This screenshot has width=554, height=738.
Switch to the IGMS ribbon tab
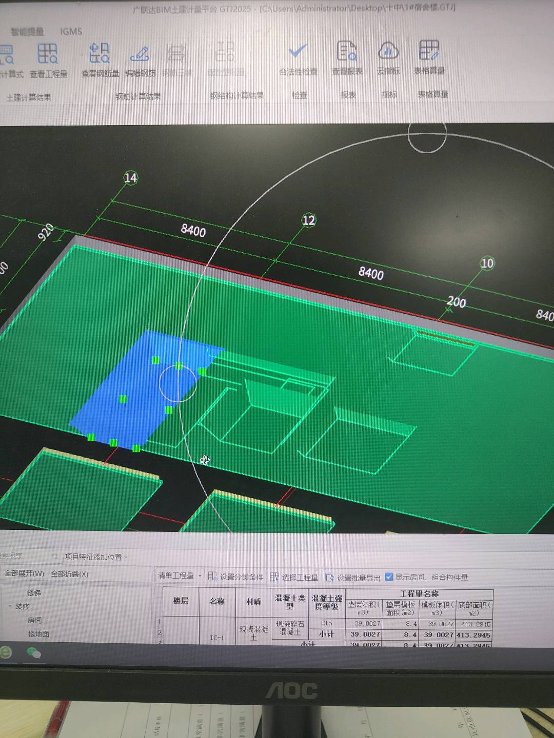[71, 31]
